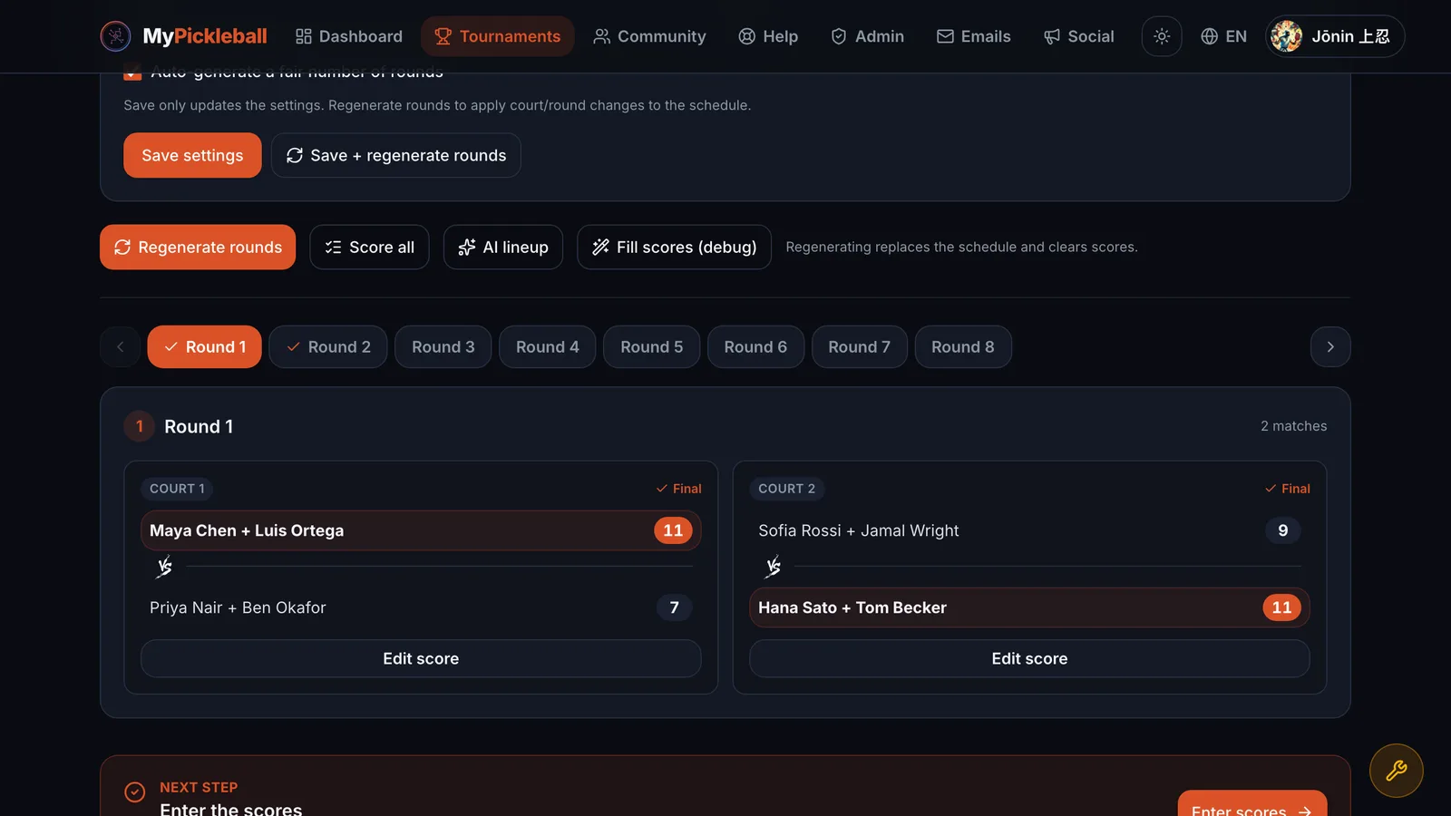This screenshot has height=816, width=1451.
Task: Select Maya Chen + Luis Ortega row
Action: point(421,530)
